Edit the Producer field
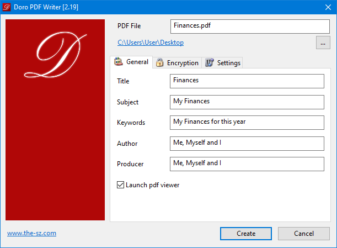337x248 pixels. (x=247, y=164)
